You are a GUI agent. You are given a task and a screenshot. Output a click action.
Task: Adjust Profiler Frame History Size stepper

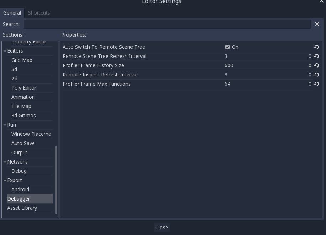(310, 65)
